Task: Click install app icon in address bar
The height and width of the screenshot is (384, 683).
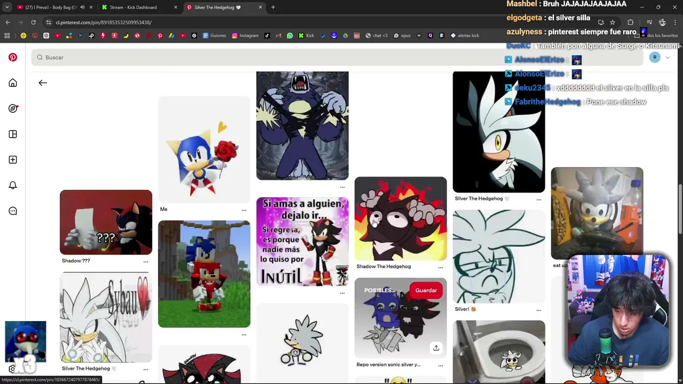Action: tap(601, 22)
